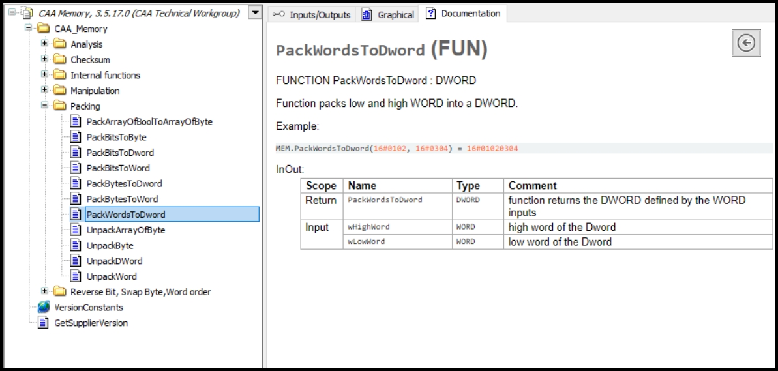
Task: Click the VersionConstants globe icon
Action: tap(44, 307)
